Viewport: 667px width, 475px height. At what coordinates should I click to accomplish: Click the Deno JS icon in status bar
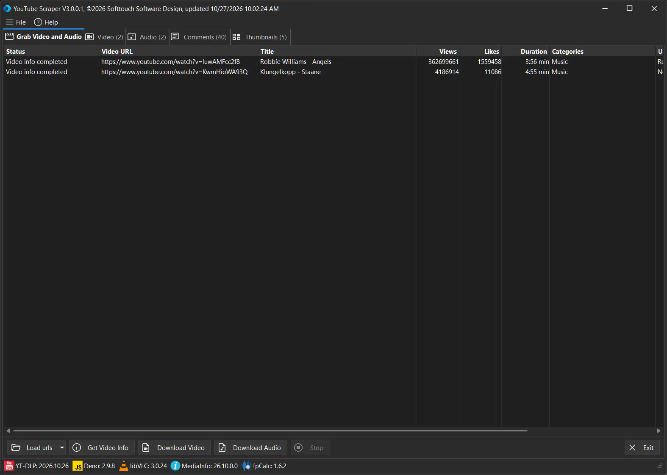(x=78, y=466)
